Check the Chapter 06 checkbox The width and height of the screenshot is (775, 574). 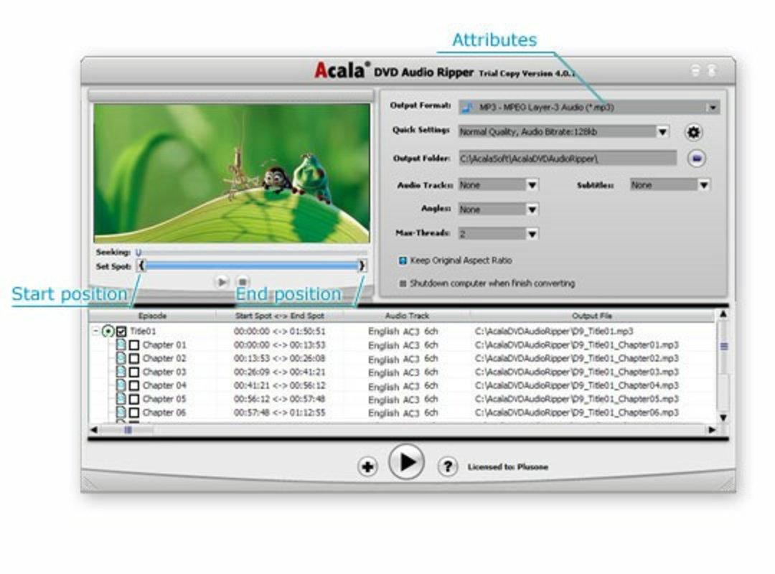click(x=134, y=413)
